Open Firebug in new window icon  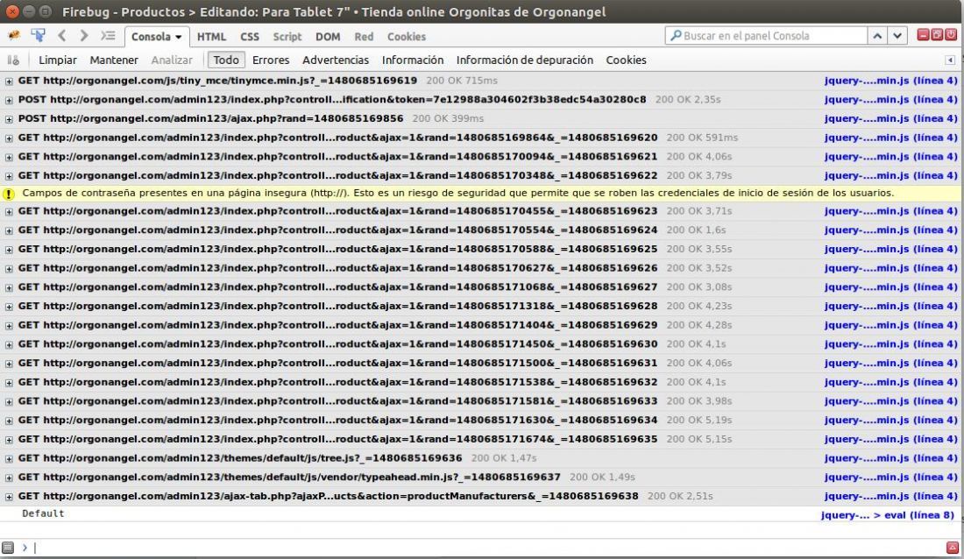click(x=936, y=35)
